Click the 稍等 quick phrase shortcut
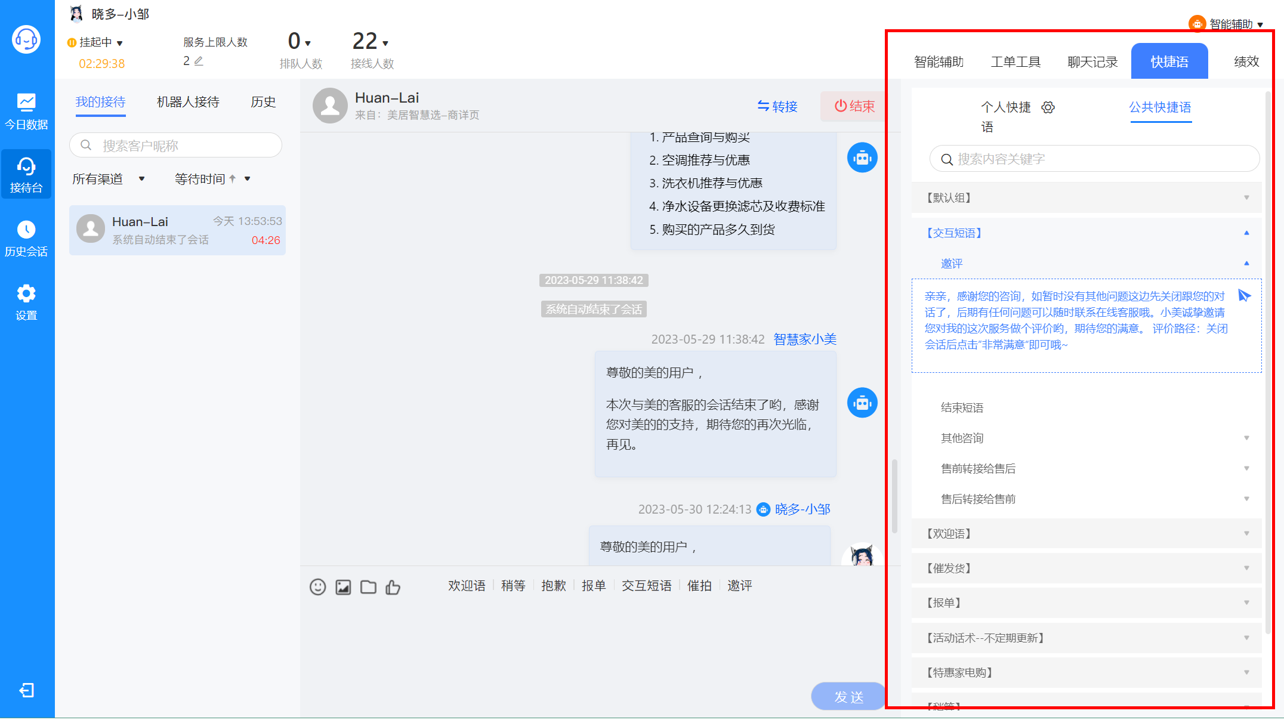This screenshot has height=723, width=1284. [x=513, y=586]
